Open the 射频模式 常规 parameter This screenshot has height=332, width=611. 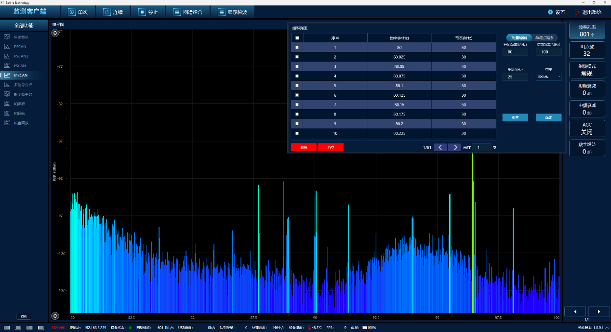tap(586, 70)
